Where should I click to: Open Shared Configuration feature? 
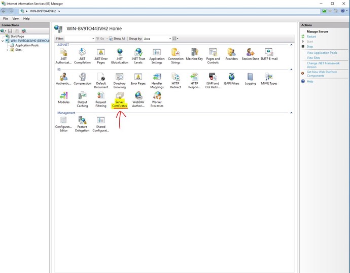pyautogui.click(x=100, y=124)
